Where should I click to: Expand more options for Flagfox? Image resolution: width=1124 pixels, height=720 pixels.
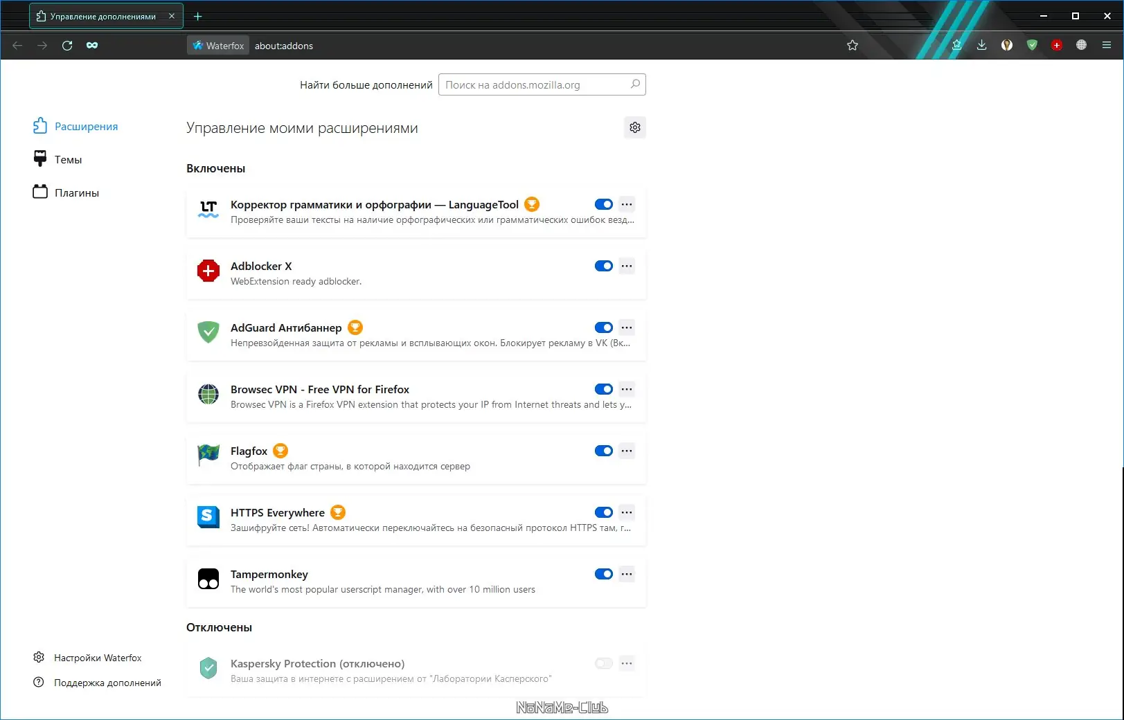(x=627, y=451)
